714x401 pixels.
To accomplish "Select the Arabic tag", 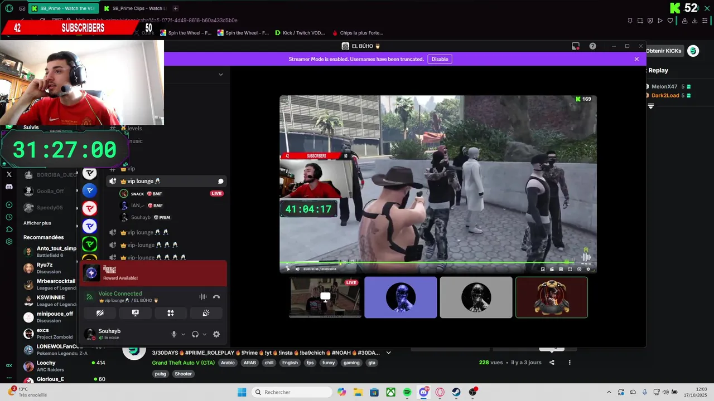I will (228, 363).
